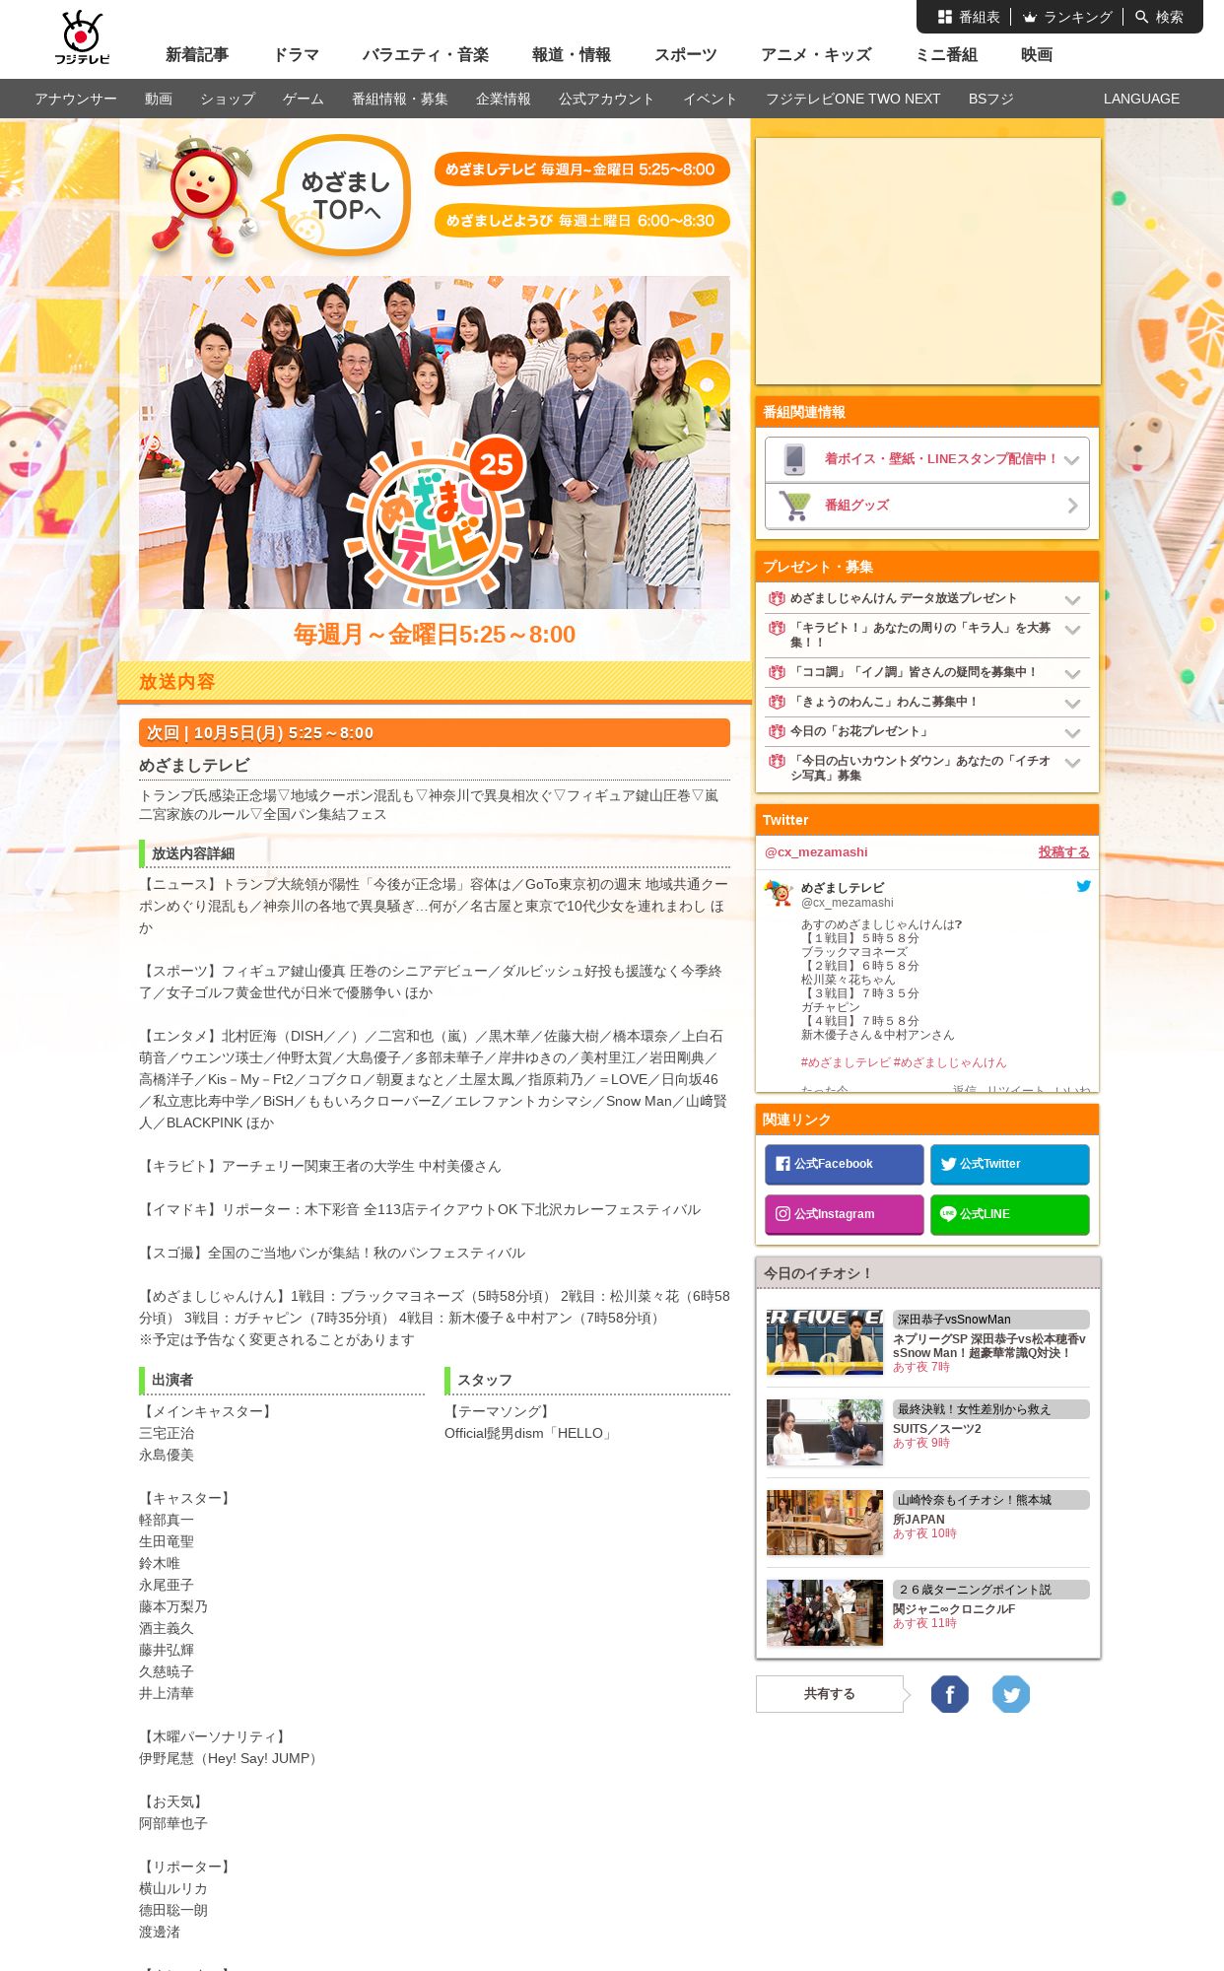1224x1971 pixels.
Task: Expand 「きょうのわんこ」わんこ募集中 chevron
Action: (x=1073, y=704)
